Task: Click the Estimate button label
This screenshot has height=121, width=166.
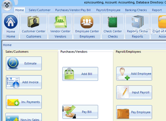Action: (30, 64)
